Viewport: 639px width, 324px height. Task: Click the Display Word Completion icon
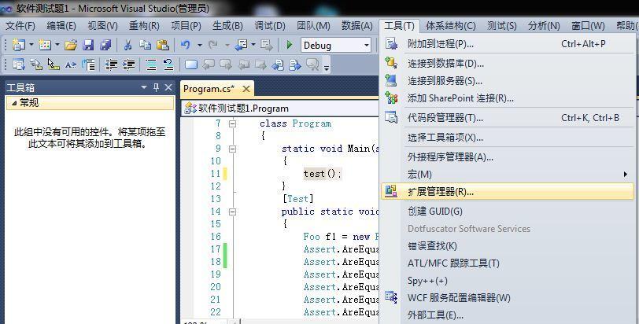coord(71,64)
